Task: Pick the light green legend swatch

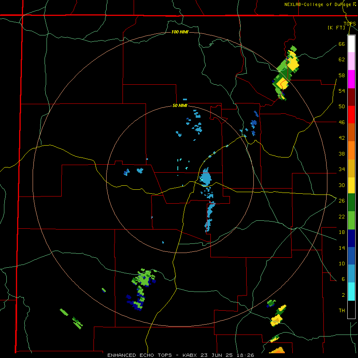Action: pyautogui.click(x=351, y=220)
